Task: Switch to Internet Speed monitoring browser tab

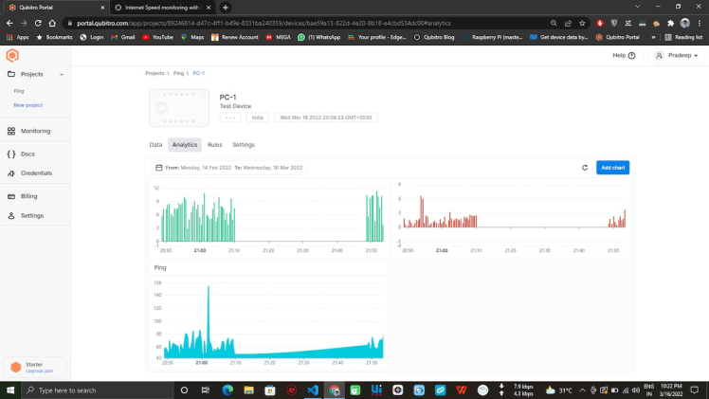Action: 161,8
